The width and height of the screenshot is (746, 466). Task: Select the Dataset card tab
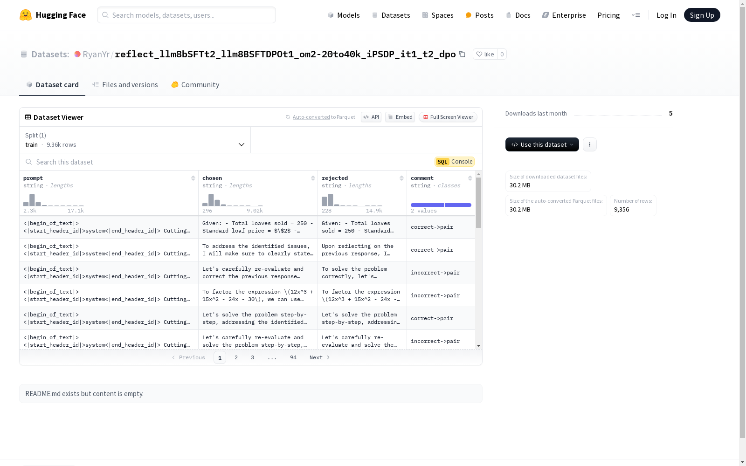(x=52, y=84)
